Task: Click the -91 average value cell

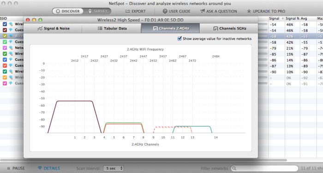Action: coord(305,84)
